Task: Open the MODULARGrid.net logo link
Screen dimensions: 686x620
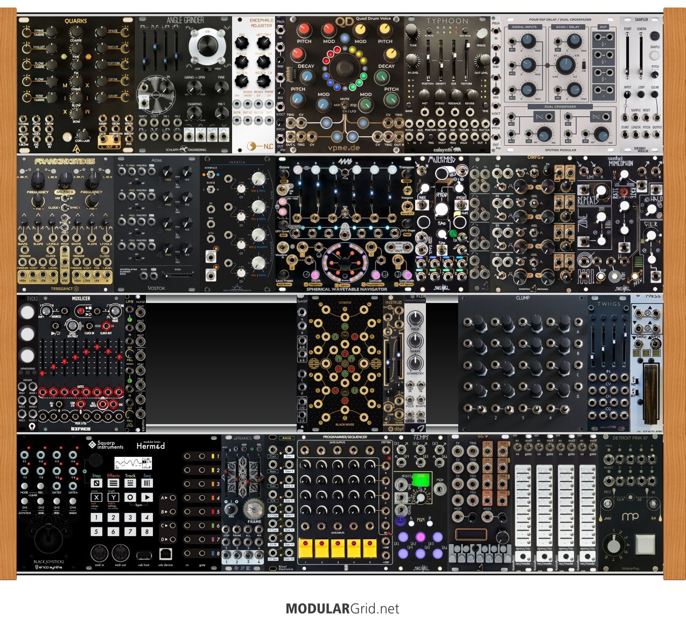Action: [x=342, y=609]
